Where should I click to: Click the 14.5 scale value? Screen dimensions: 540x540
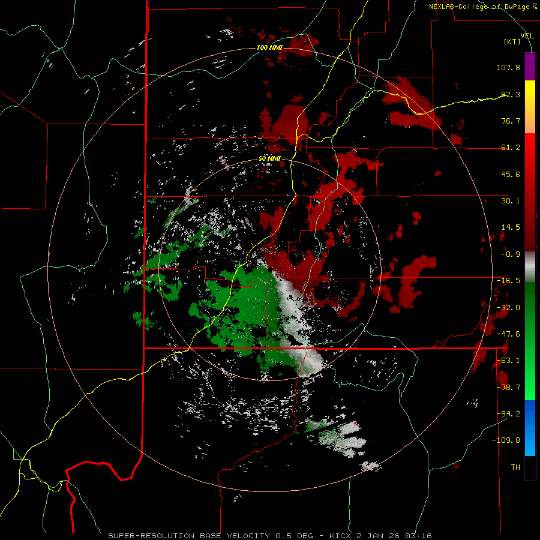point(511,227)
